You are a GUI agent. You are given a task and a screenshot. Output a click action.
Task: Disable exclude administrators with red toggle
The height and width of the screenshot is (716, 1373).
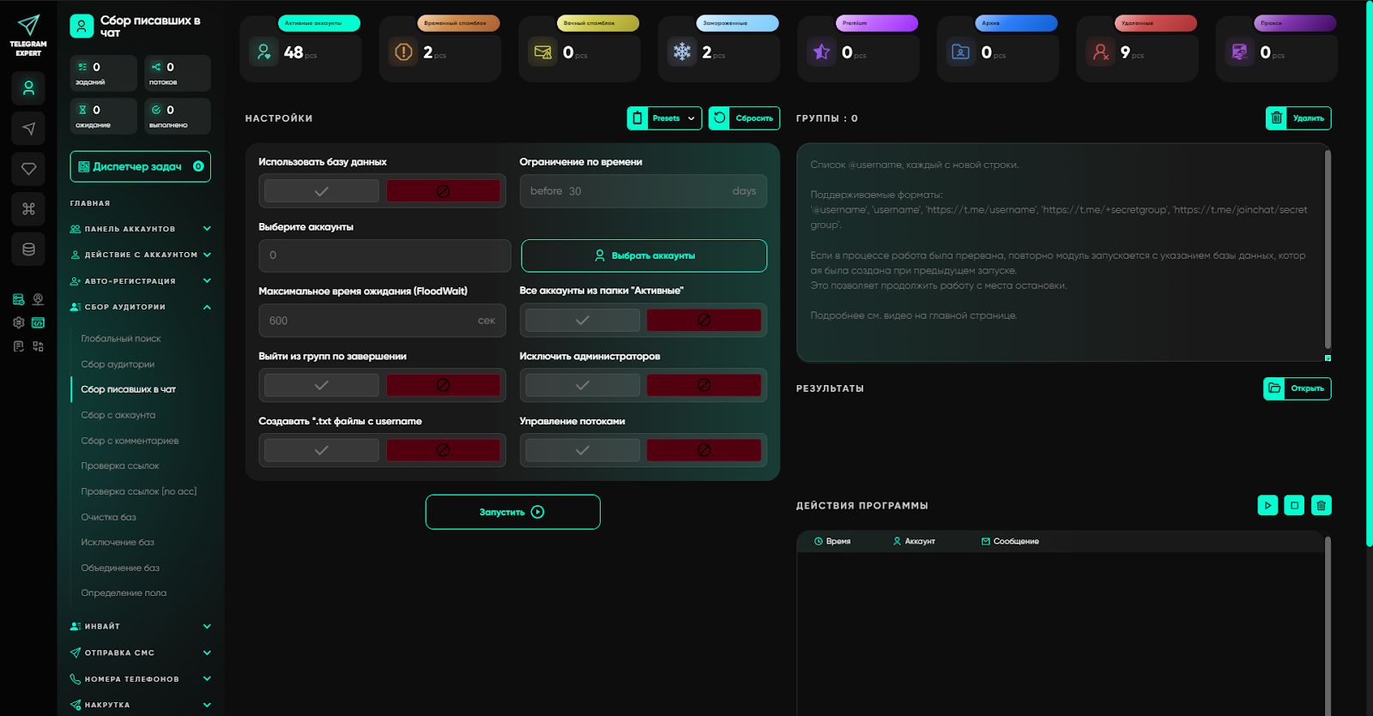[704, 386]
